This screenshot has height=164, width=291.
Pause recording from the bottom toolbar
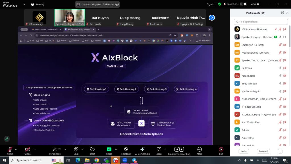click(177, 149)
